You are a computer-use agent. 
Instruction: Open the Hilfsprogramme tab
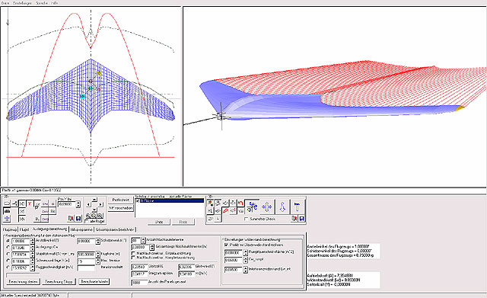click(81, 229)
